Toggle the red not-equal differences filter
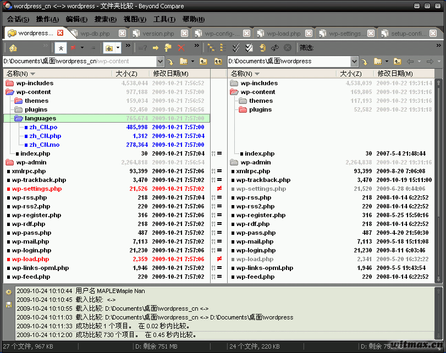 click(x=73, y=48)
